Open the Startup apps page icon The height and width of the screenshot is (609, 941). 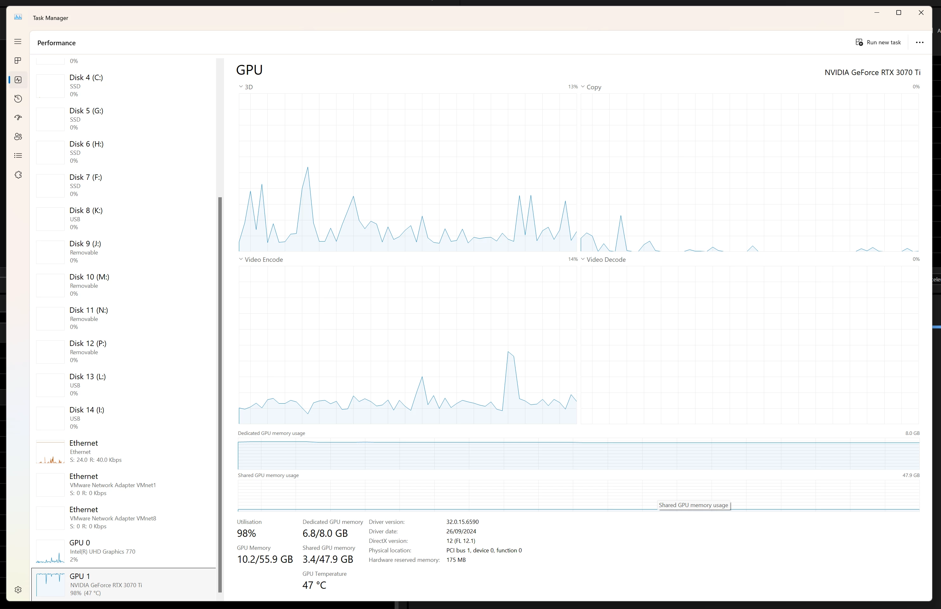tap(18, 118)
